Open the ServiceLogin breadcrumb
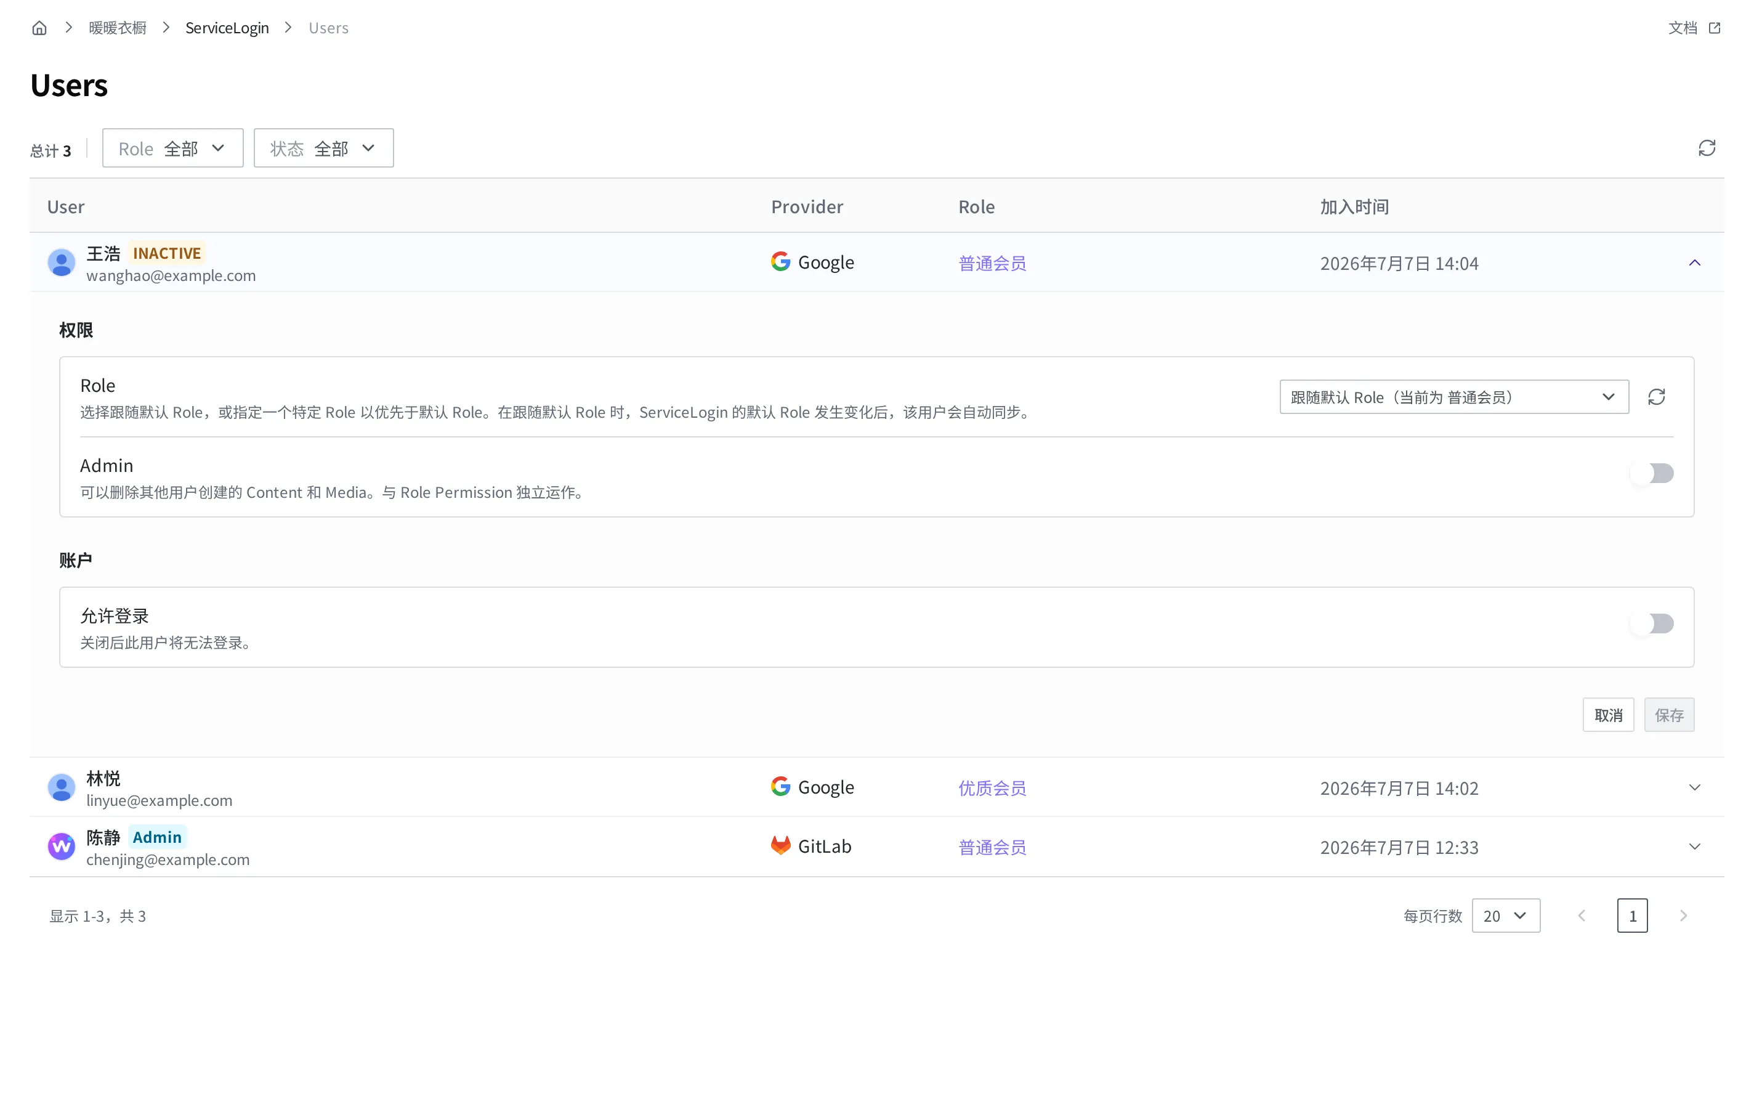This screenshot has height=1109, width=1754. pos(227,28)
